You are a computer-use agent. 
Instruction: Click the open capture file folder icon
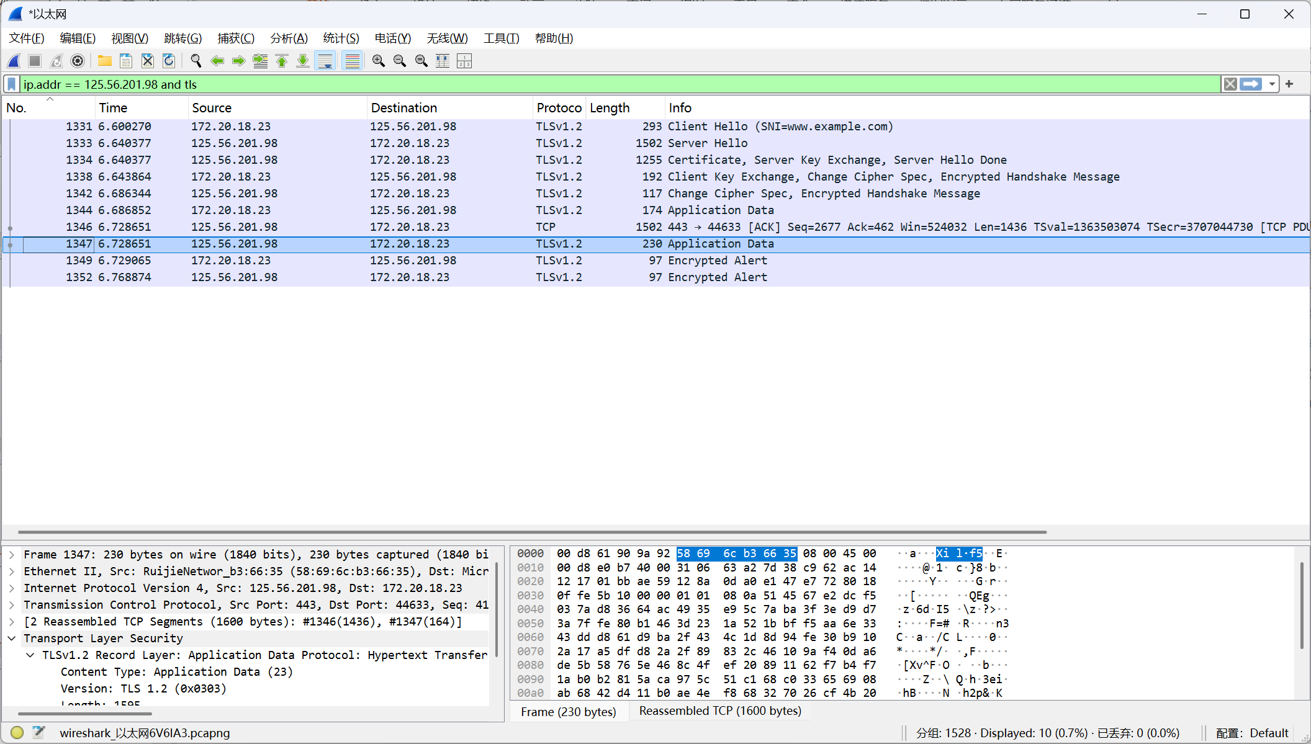104,61
